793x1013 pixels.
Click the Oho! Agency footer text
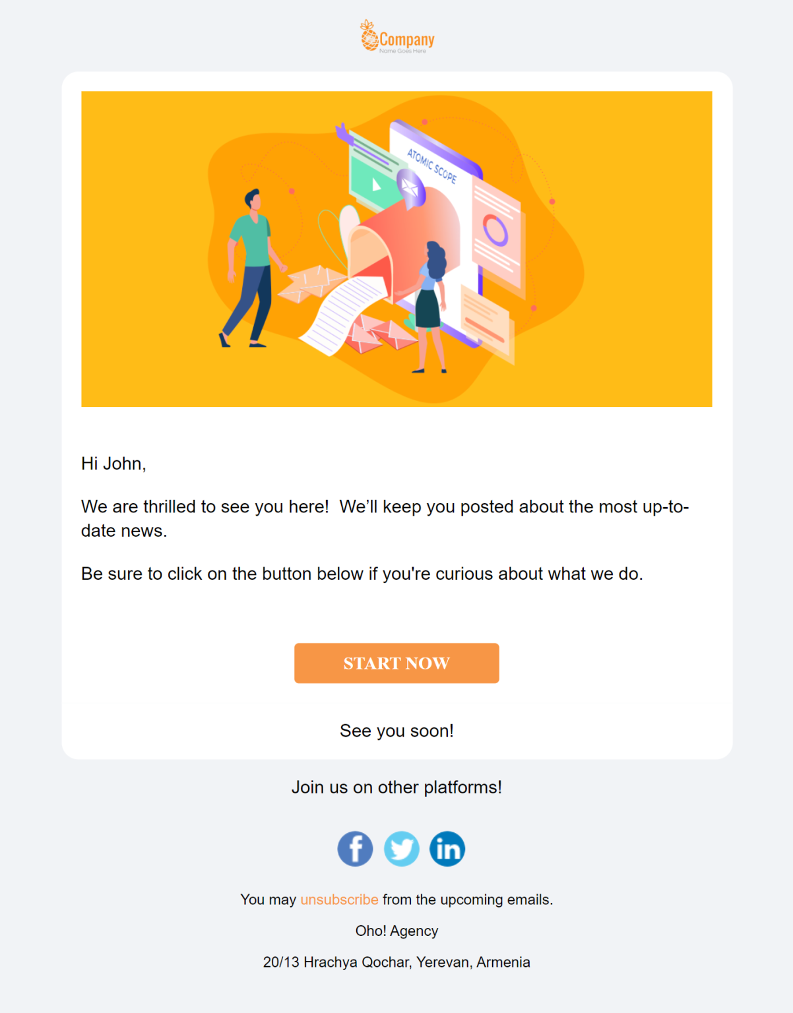point(396,931)
